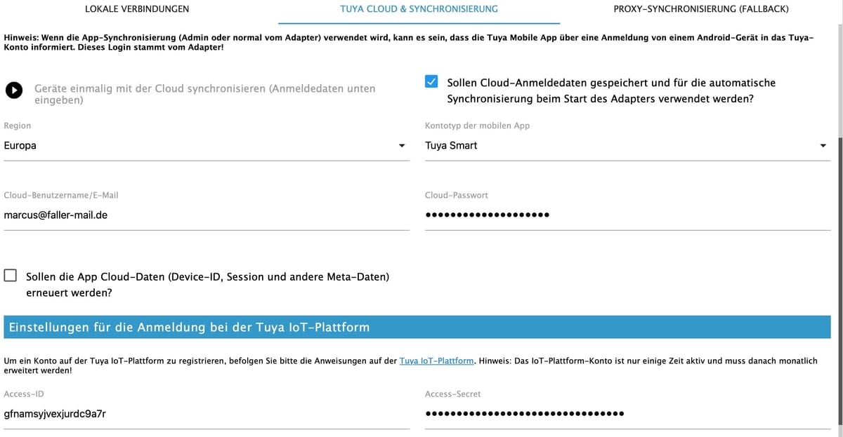Click the 'Hinweis: Wenn die App-Synchronisierung' notice text
The width and height of the screenshot is (843, 437).
tap(409, 42)
